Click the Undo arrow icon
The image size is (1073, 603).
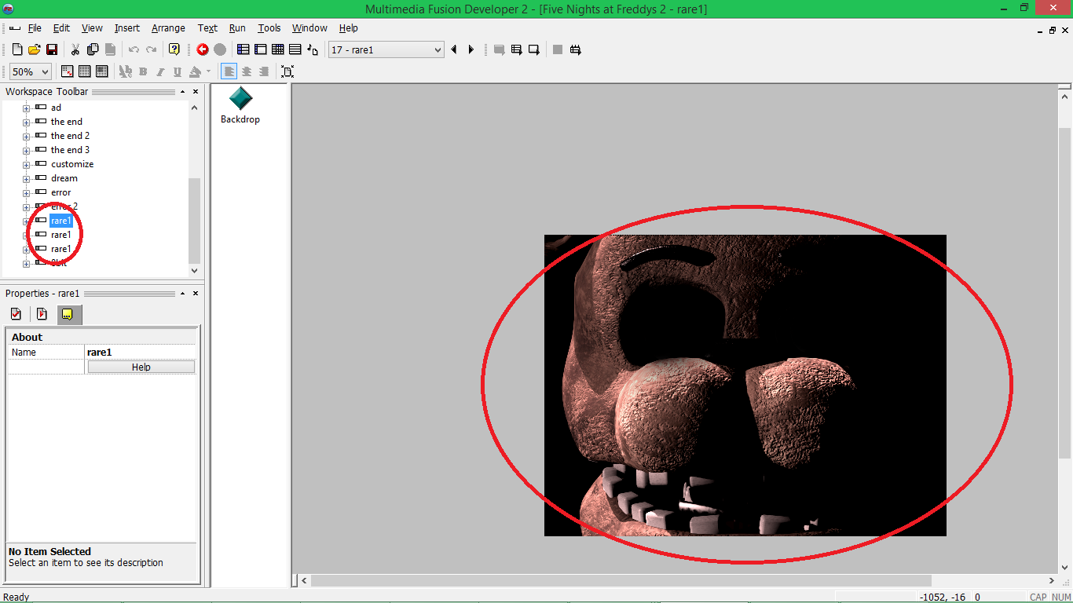tap(134, 49)
